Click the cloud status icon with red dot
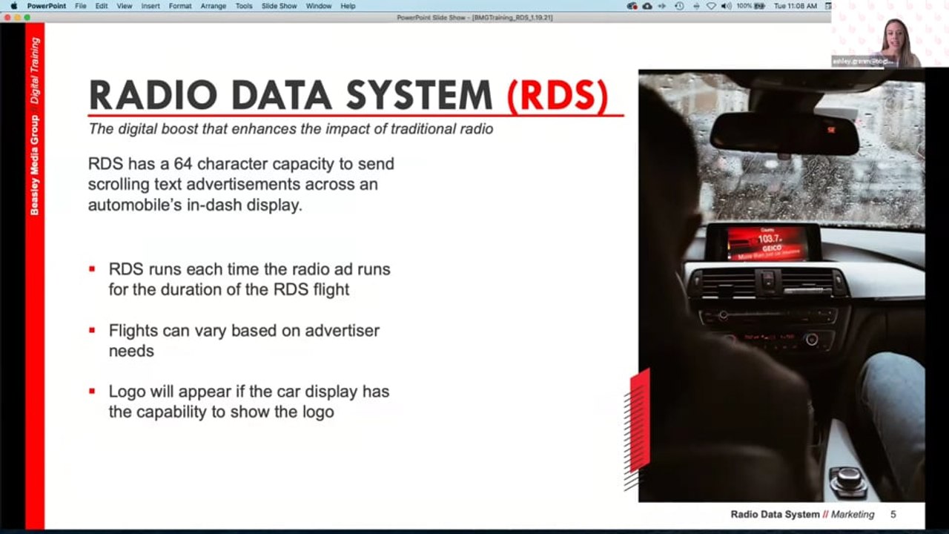 point(632,6)
